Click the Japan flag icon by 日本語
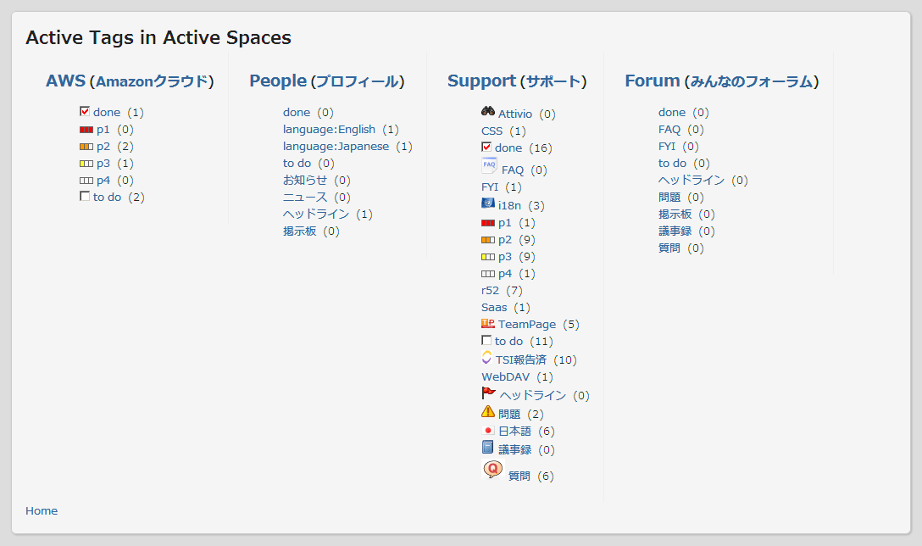Viewport: 922px width, 546px height. point(487,431)
